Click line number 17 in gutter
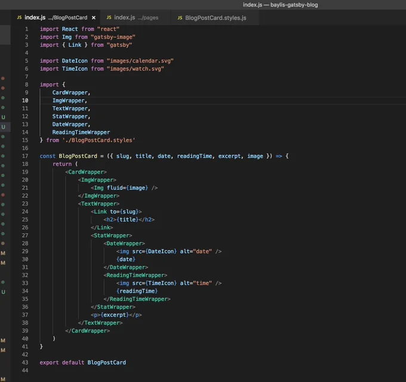The image size is (406, 382). point(25,156)
